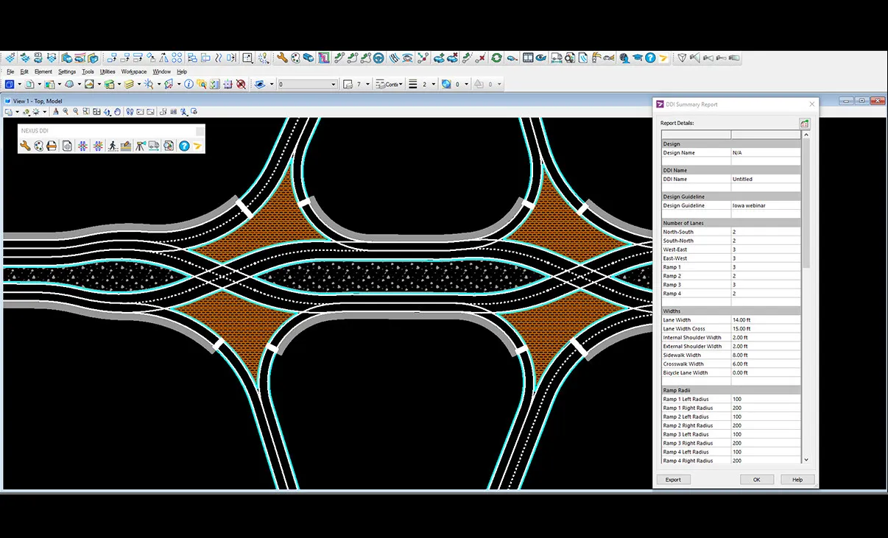
Task: Click the pedestrian crossing tool in NEXUS DDI
Action: [x=113, y=146]
